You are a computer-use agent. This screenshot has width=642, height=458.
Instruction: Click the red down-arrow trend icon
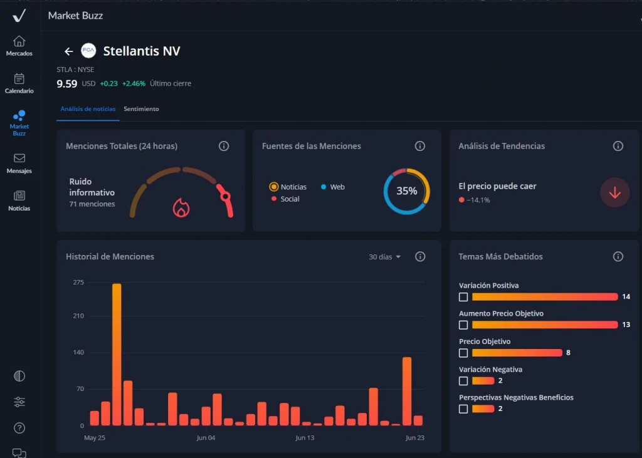(614, 193)
